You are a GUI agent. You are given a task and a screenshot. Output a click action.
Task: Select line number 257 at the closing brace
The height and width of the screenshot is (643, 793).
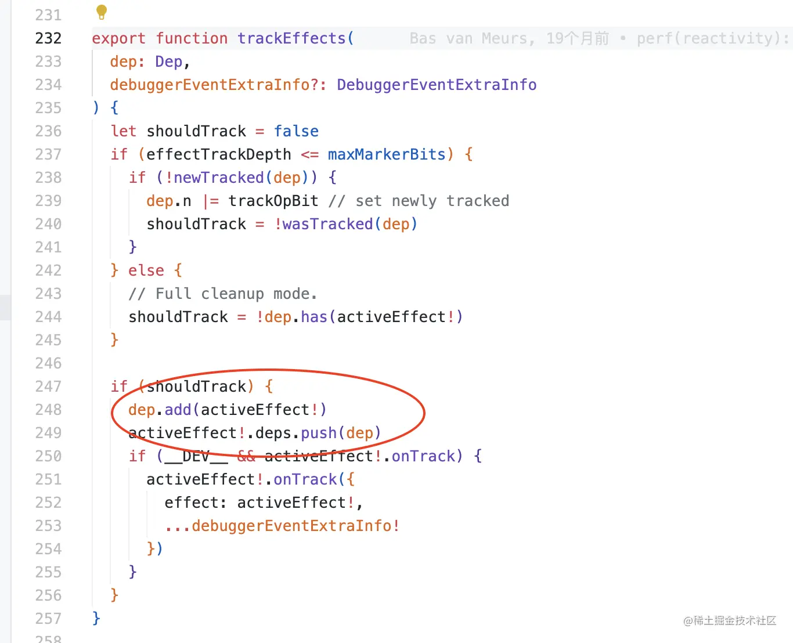[48, 619]
